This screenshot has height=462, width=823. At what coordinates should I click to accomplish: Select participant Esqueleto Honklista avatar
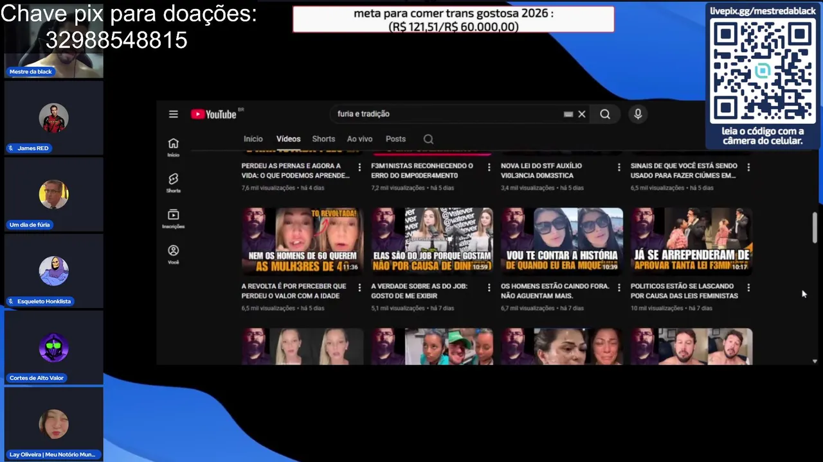point(53,271)
